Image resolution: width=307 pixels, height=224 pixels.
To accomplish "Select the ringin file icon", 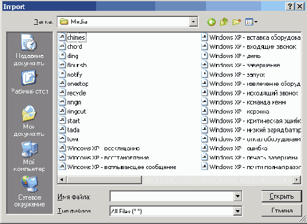I will [x=62, y=102].
